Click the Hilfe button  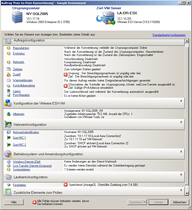[x=14, y=202]
